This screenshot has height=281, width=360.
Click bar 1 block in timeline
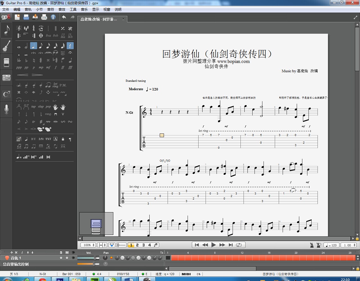pyautogui.click(x=168, y=258)
